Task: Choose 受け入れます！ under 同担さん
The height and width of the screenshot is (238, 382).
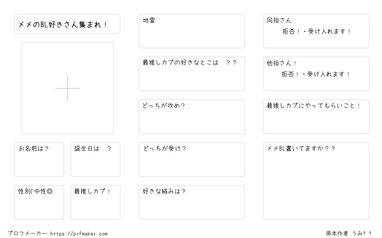Action: [x=329, y=32]
